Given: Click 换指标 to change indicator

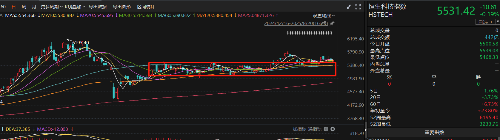Looking at the screenshot, I should click(x=315, y=129).
